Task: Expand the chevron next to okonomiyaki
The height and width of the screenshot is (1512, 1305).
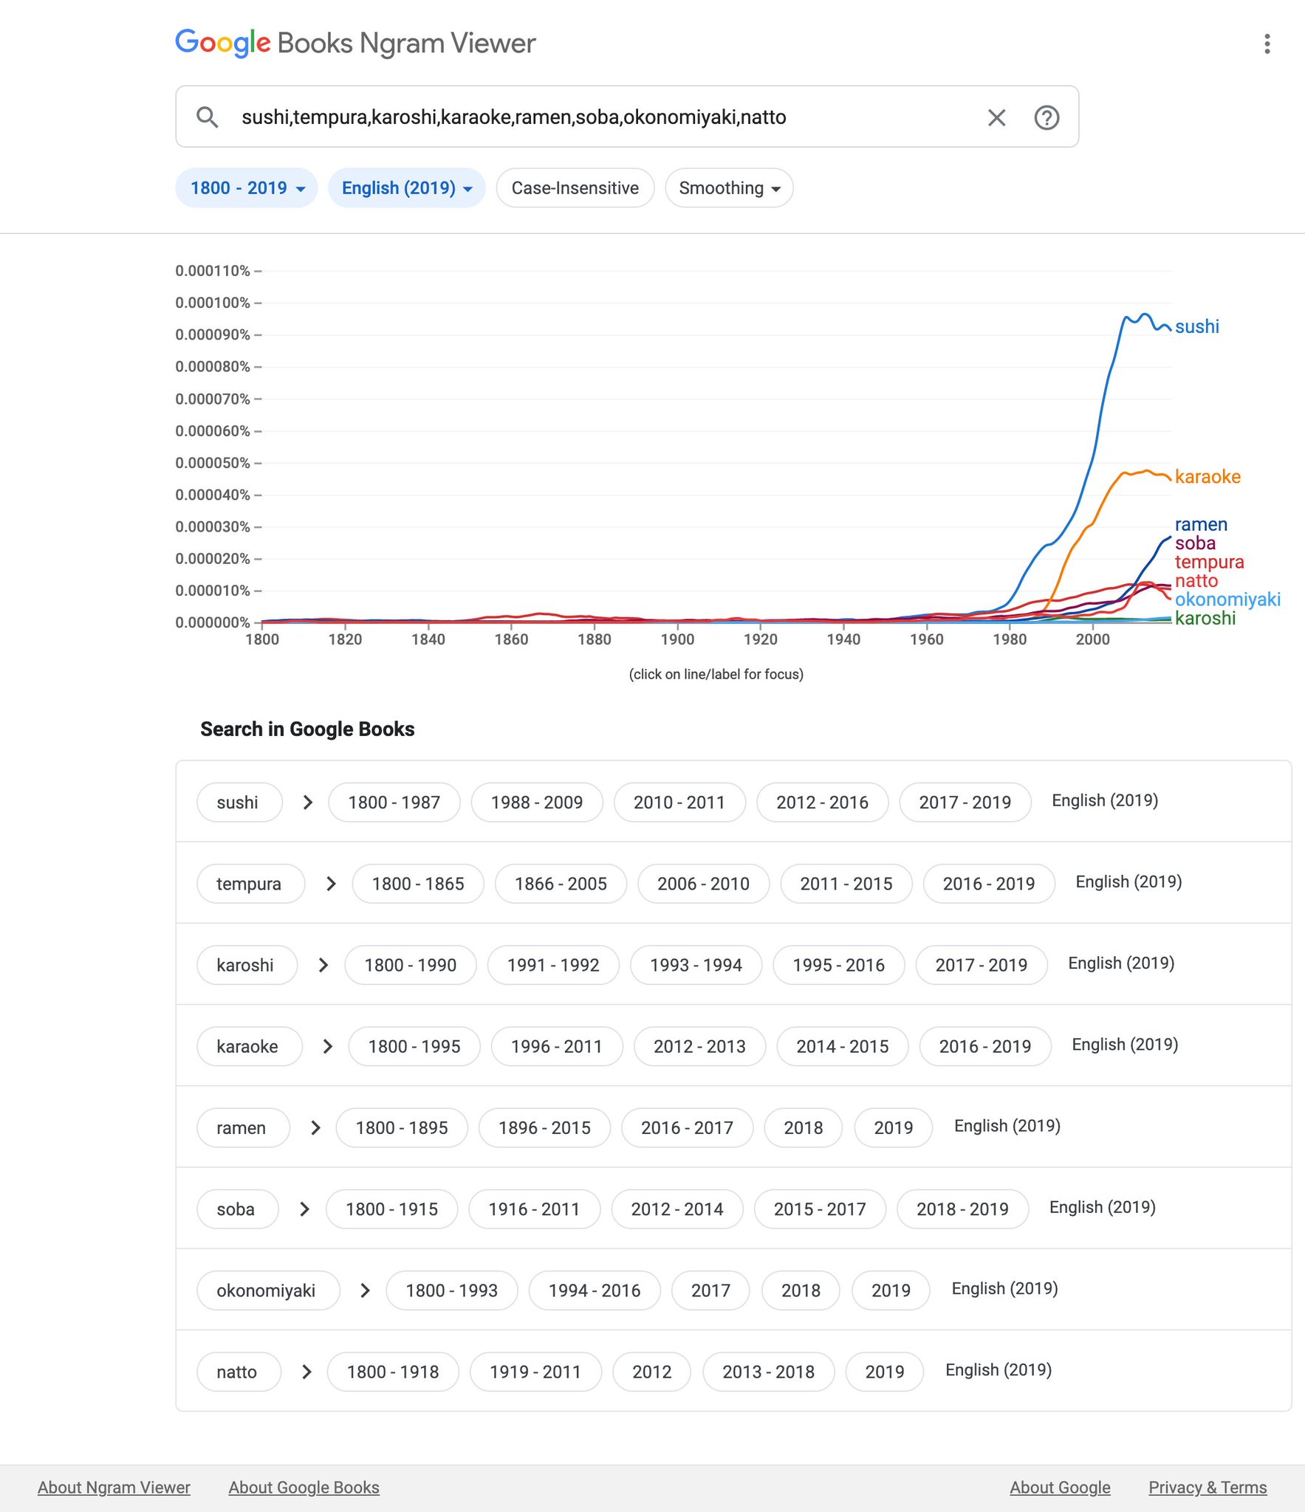Action: (x=365, y=1291)
